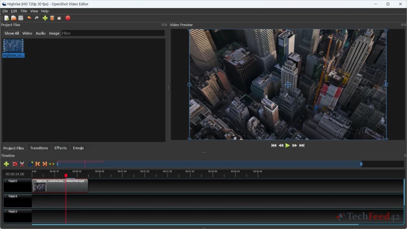
Task: Click the Fast Forward button
Action: [x=295, y=145]
